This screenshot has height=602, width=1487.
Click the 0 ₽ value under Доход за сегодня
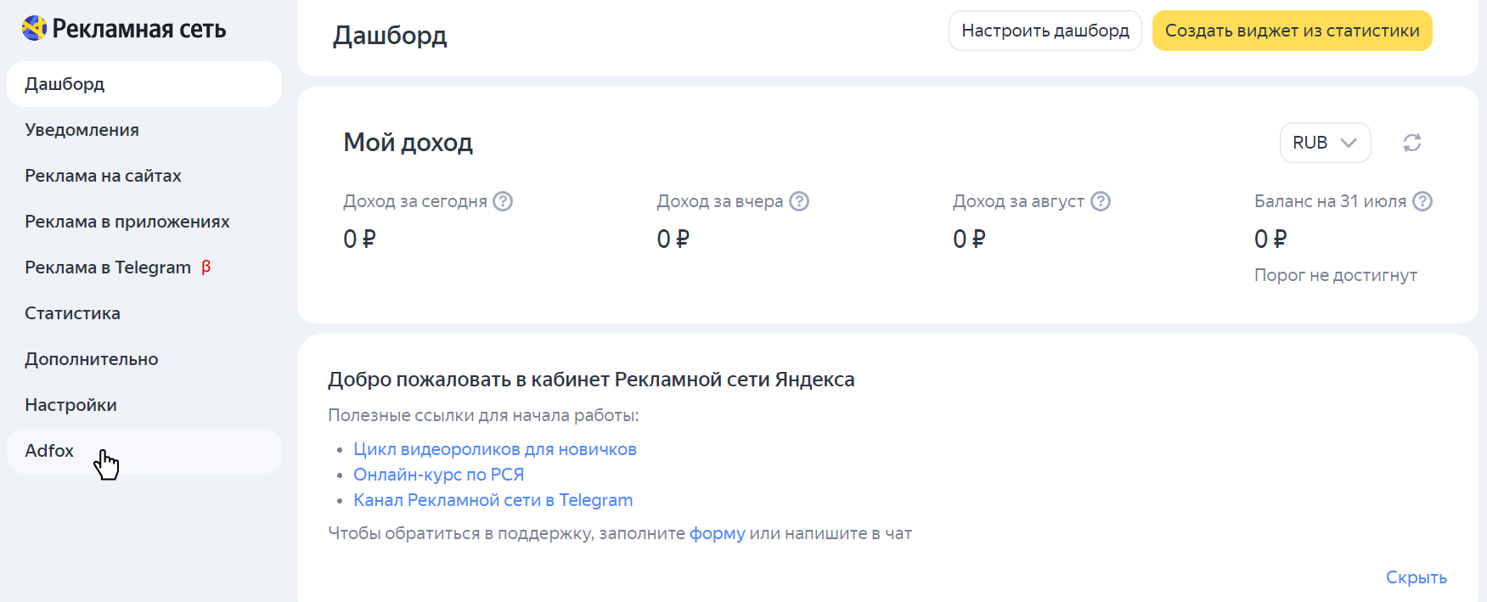click(x=359, y=239)
